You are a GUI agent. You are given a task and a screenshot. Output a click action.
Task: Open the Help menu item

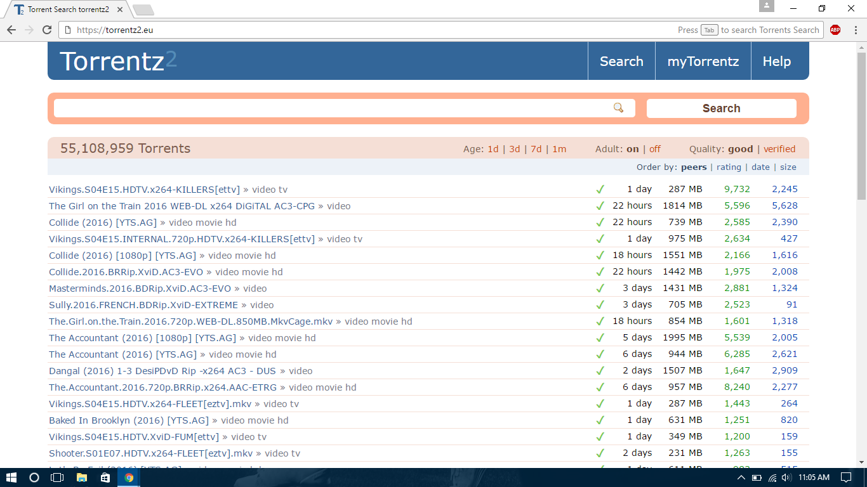(x=777, y=62)
